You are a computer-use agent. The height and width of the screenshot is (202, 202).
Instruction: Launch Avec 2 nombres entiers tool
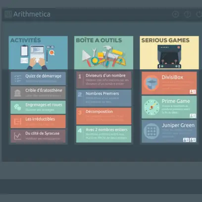pos(104,134)
